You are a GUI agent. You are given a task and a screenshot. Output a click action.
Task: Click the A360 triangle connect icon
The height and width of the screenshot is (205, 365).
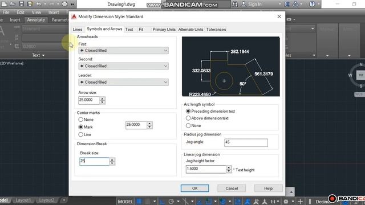coord(295,4)
